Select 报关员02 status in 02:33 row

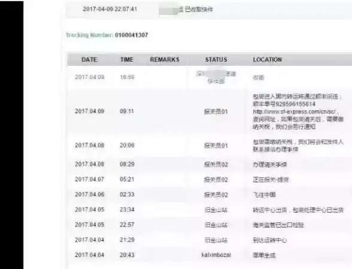[216, 195]
